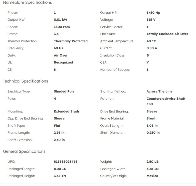196x186 pixels.
Task: Click the Current value 0.80 A
Action: point(152,48)
